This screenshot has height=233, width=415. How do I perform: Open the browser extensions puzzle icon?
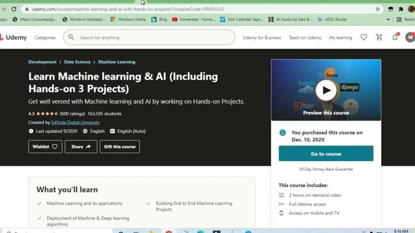[x=401, y=9]
